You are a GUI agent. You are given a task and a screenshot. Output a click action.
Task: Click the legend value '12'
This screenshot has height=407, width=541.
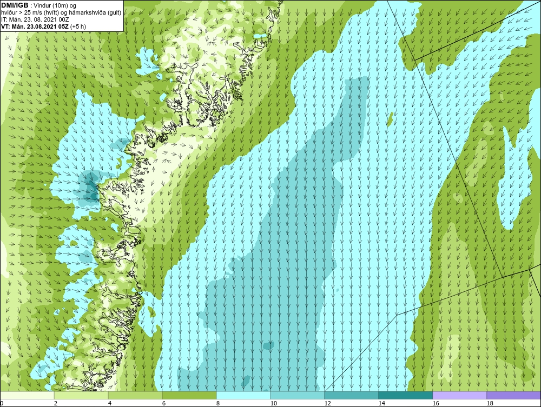tap(328, 403)
